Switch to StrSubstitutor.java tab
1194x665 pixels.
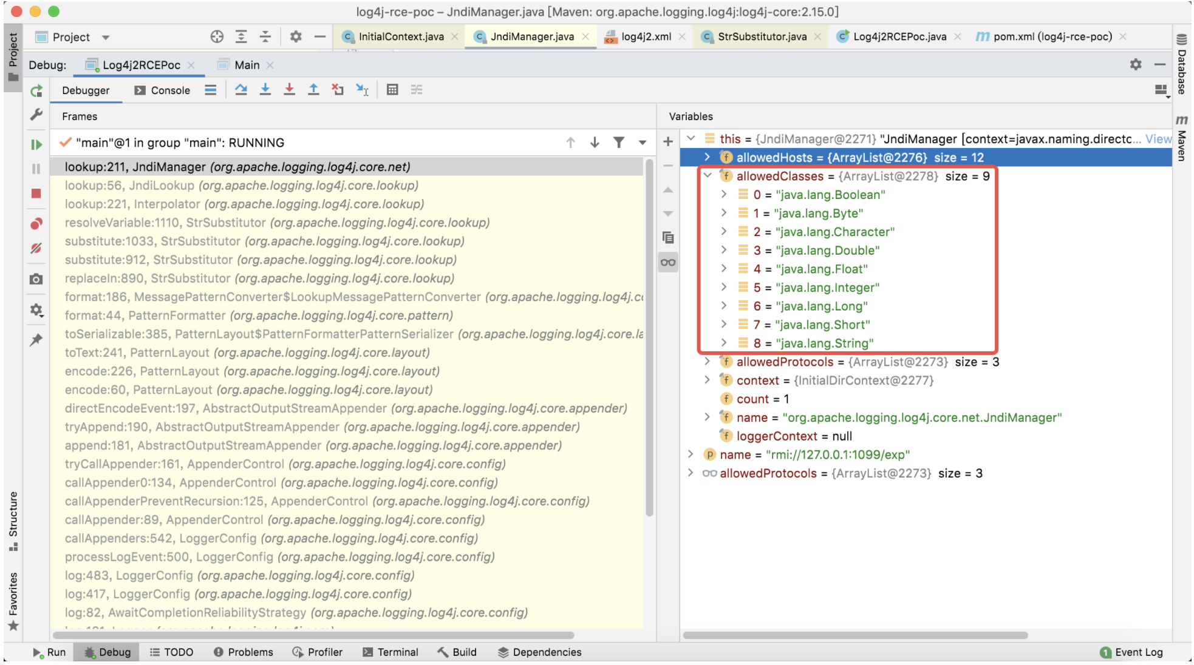pyautogui.click(x=762, y=36)
